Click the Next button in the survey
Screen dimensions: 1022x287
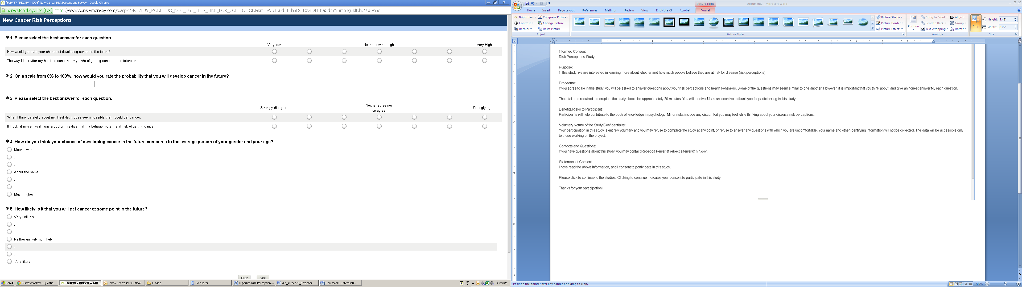[x=263, y=277]
